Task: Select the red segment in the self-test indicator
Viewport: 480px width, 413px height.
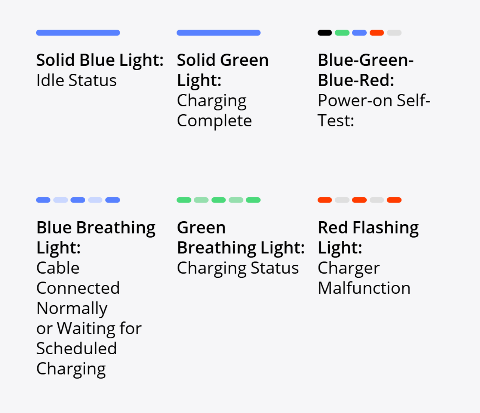Action: point(377,33)
